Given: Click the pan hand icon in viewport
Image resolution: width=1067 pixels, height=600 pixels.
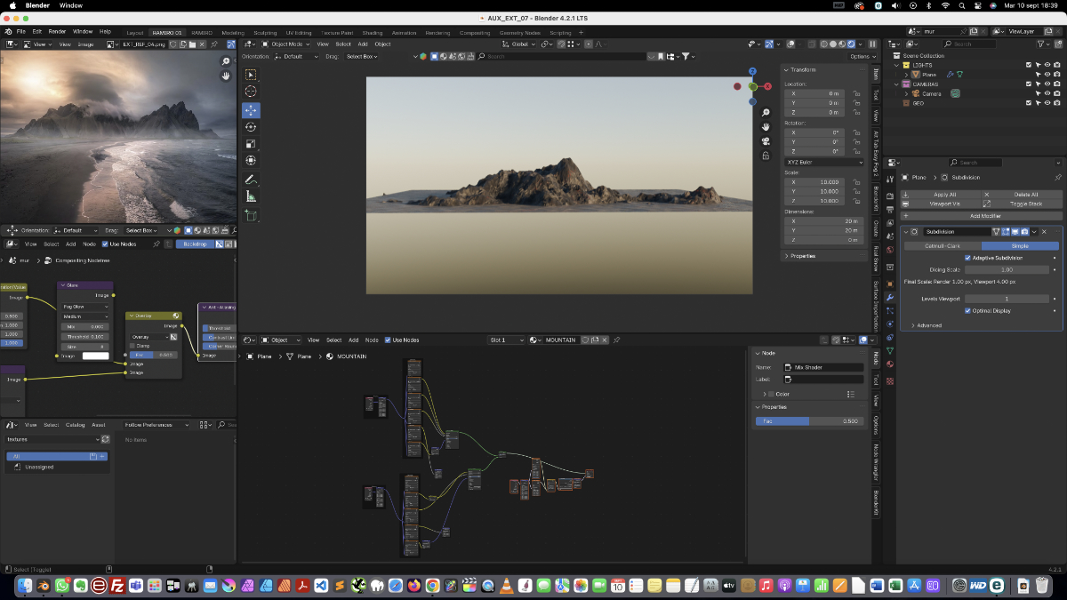Looking at the screenshot, I should pyautogui.click(x=766, y=127).
